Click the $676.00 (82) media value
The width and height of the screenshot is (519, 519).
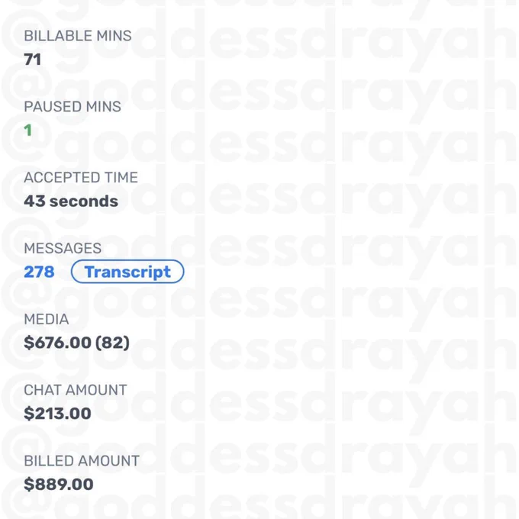click(76, 343)
